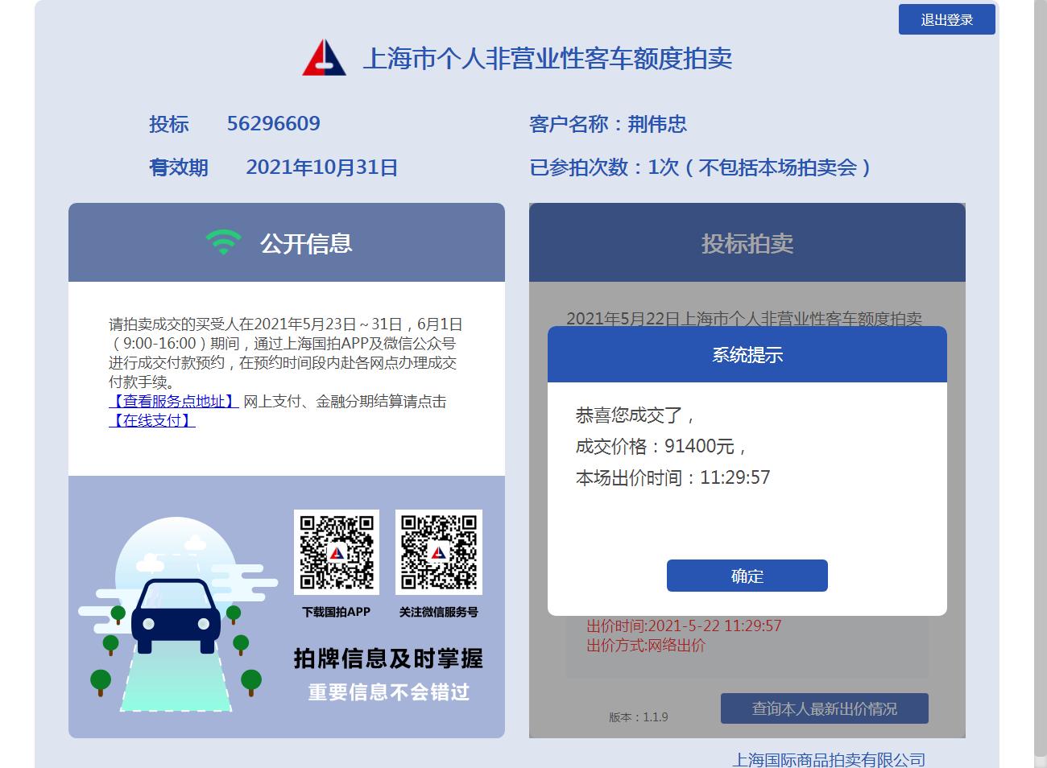This screenshot has width=1047, height=768.
Task: Click the 拍牌信息及时掌握 banner heading
Action: pyautogui.click(x=388, y=659)
